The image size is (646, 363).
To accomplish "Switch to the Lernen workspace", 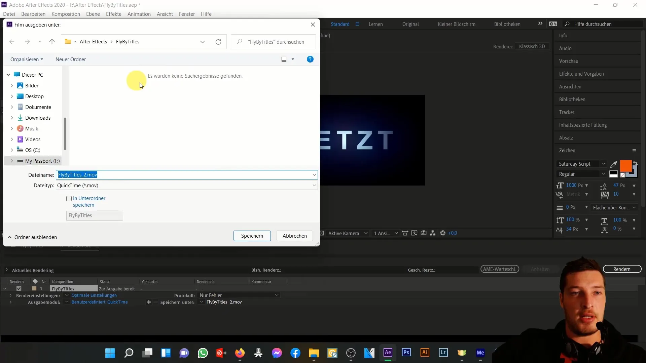I will pos(375,24).
